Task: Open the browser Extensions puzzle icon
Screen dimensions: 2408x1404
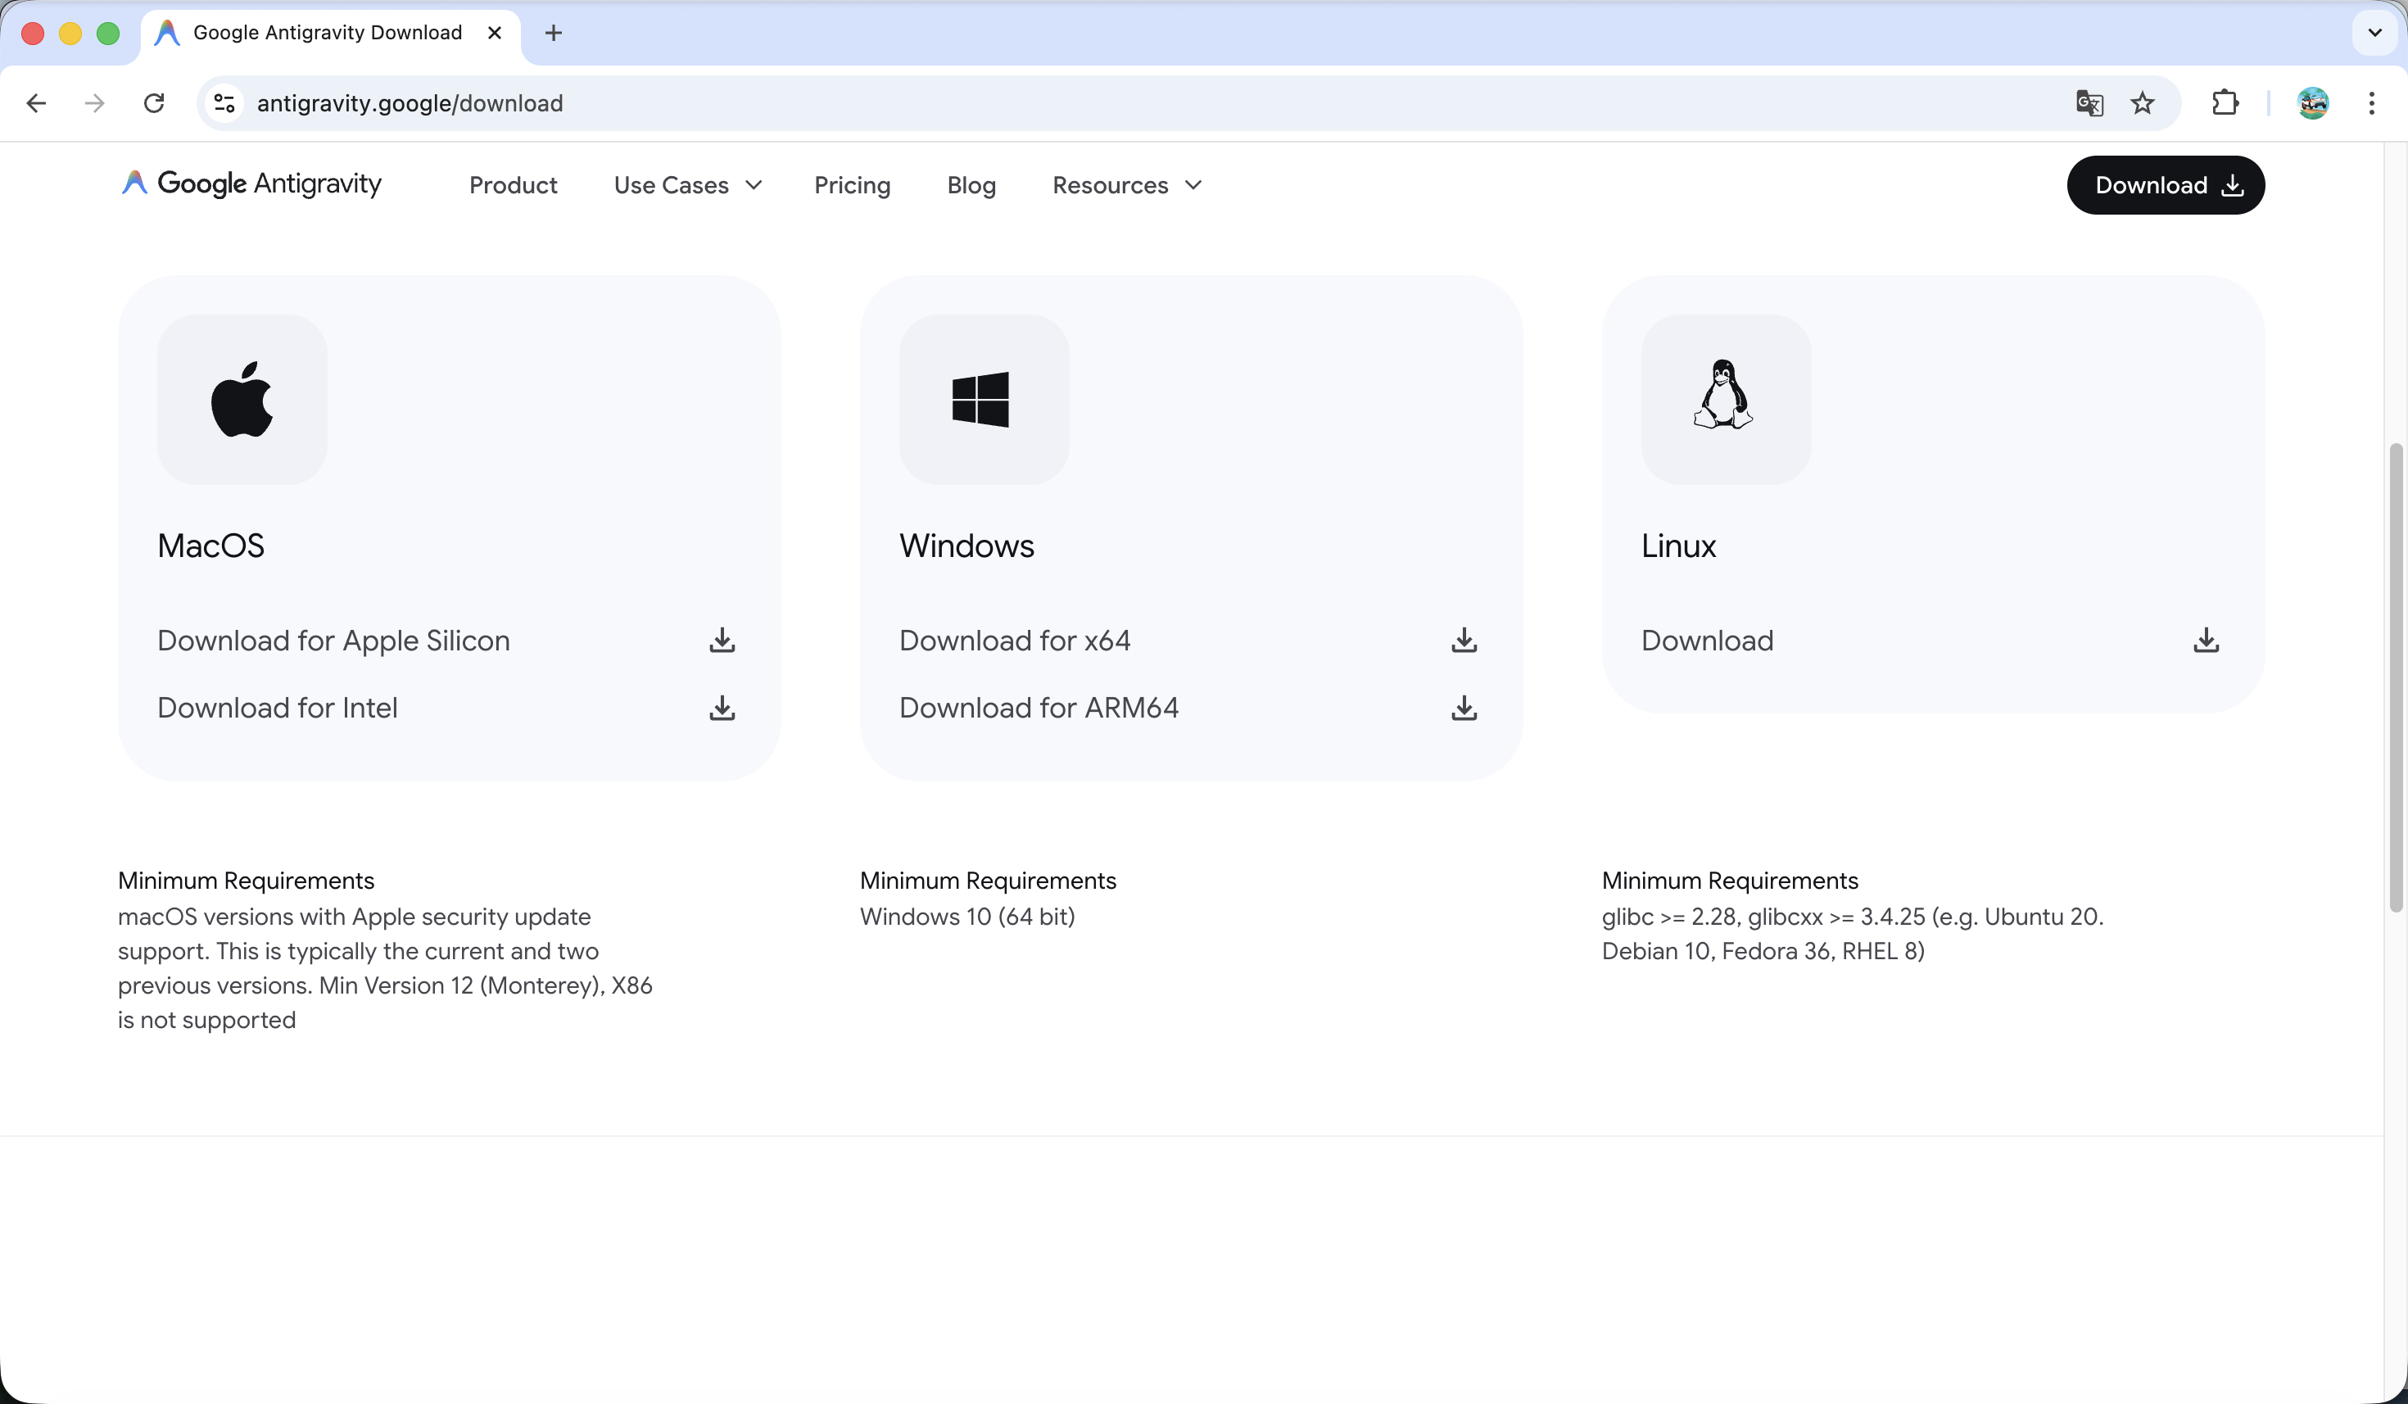Action: pyautogui.click(x=2225, y=103)
